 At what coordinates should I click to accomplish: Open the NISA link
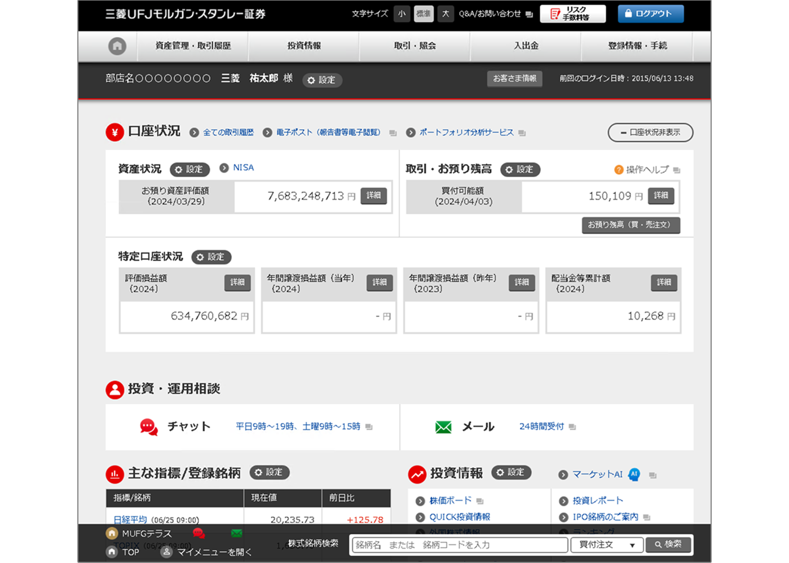[x=243, y=168]
